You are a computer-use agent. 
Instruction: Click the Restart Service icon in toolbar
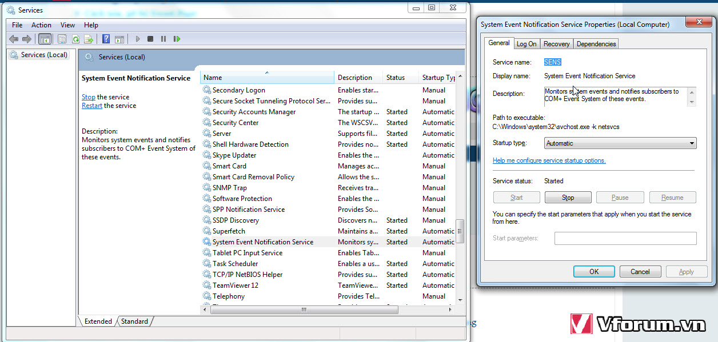[x=177, y=39]
